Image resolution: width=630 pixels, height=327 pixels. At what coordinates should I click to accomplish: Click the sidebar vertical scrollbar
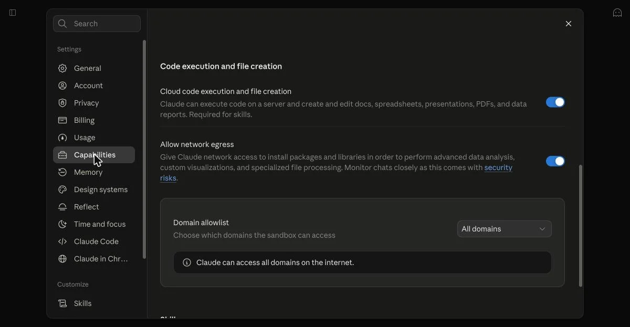[144, 150]
